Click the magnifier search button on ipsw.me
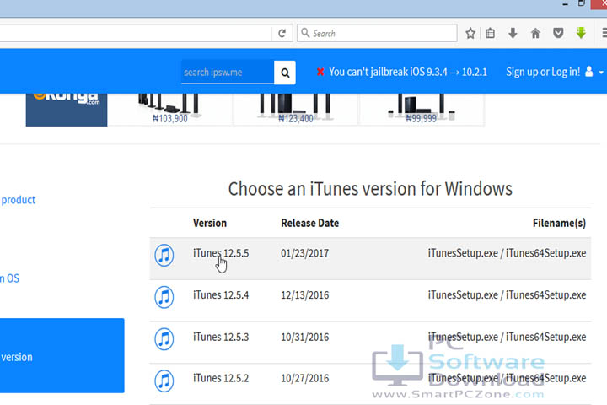The image size is (607, 405). tap(285, 73)
